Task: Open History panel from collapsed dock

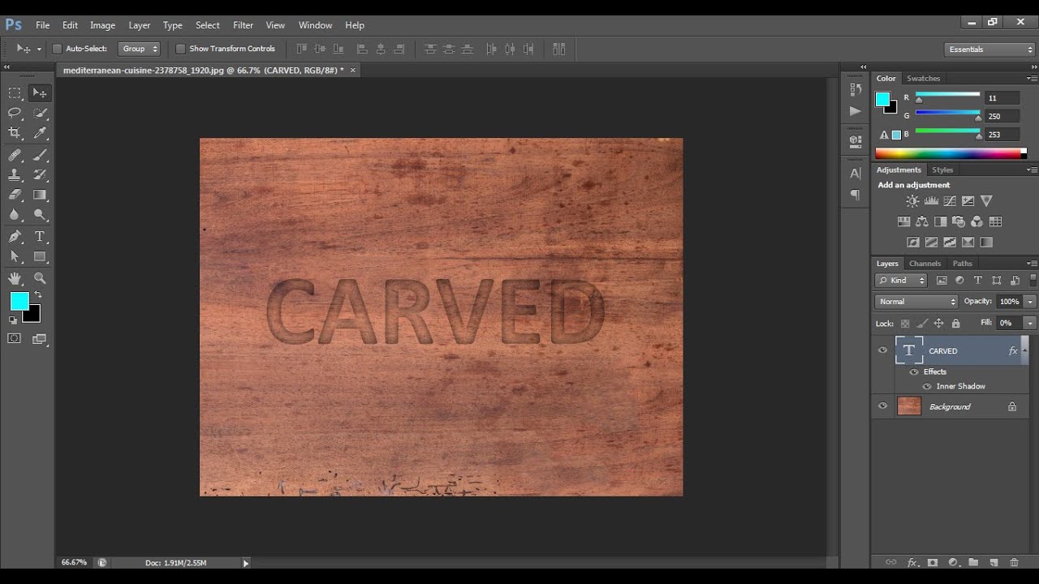Action: [856, 89]
